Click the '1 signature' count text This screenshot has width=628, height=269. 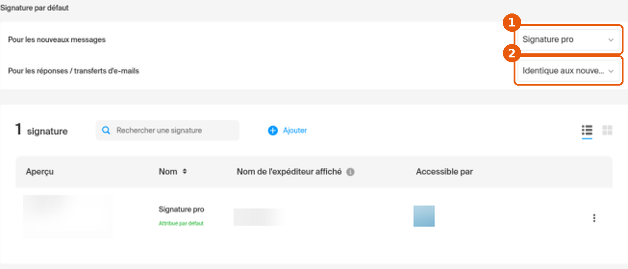tap(41, 130)
